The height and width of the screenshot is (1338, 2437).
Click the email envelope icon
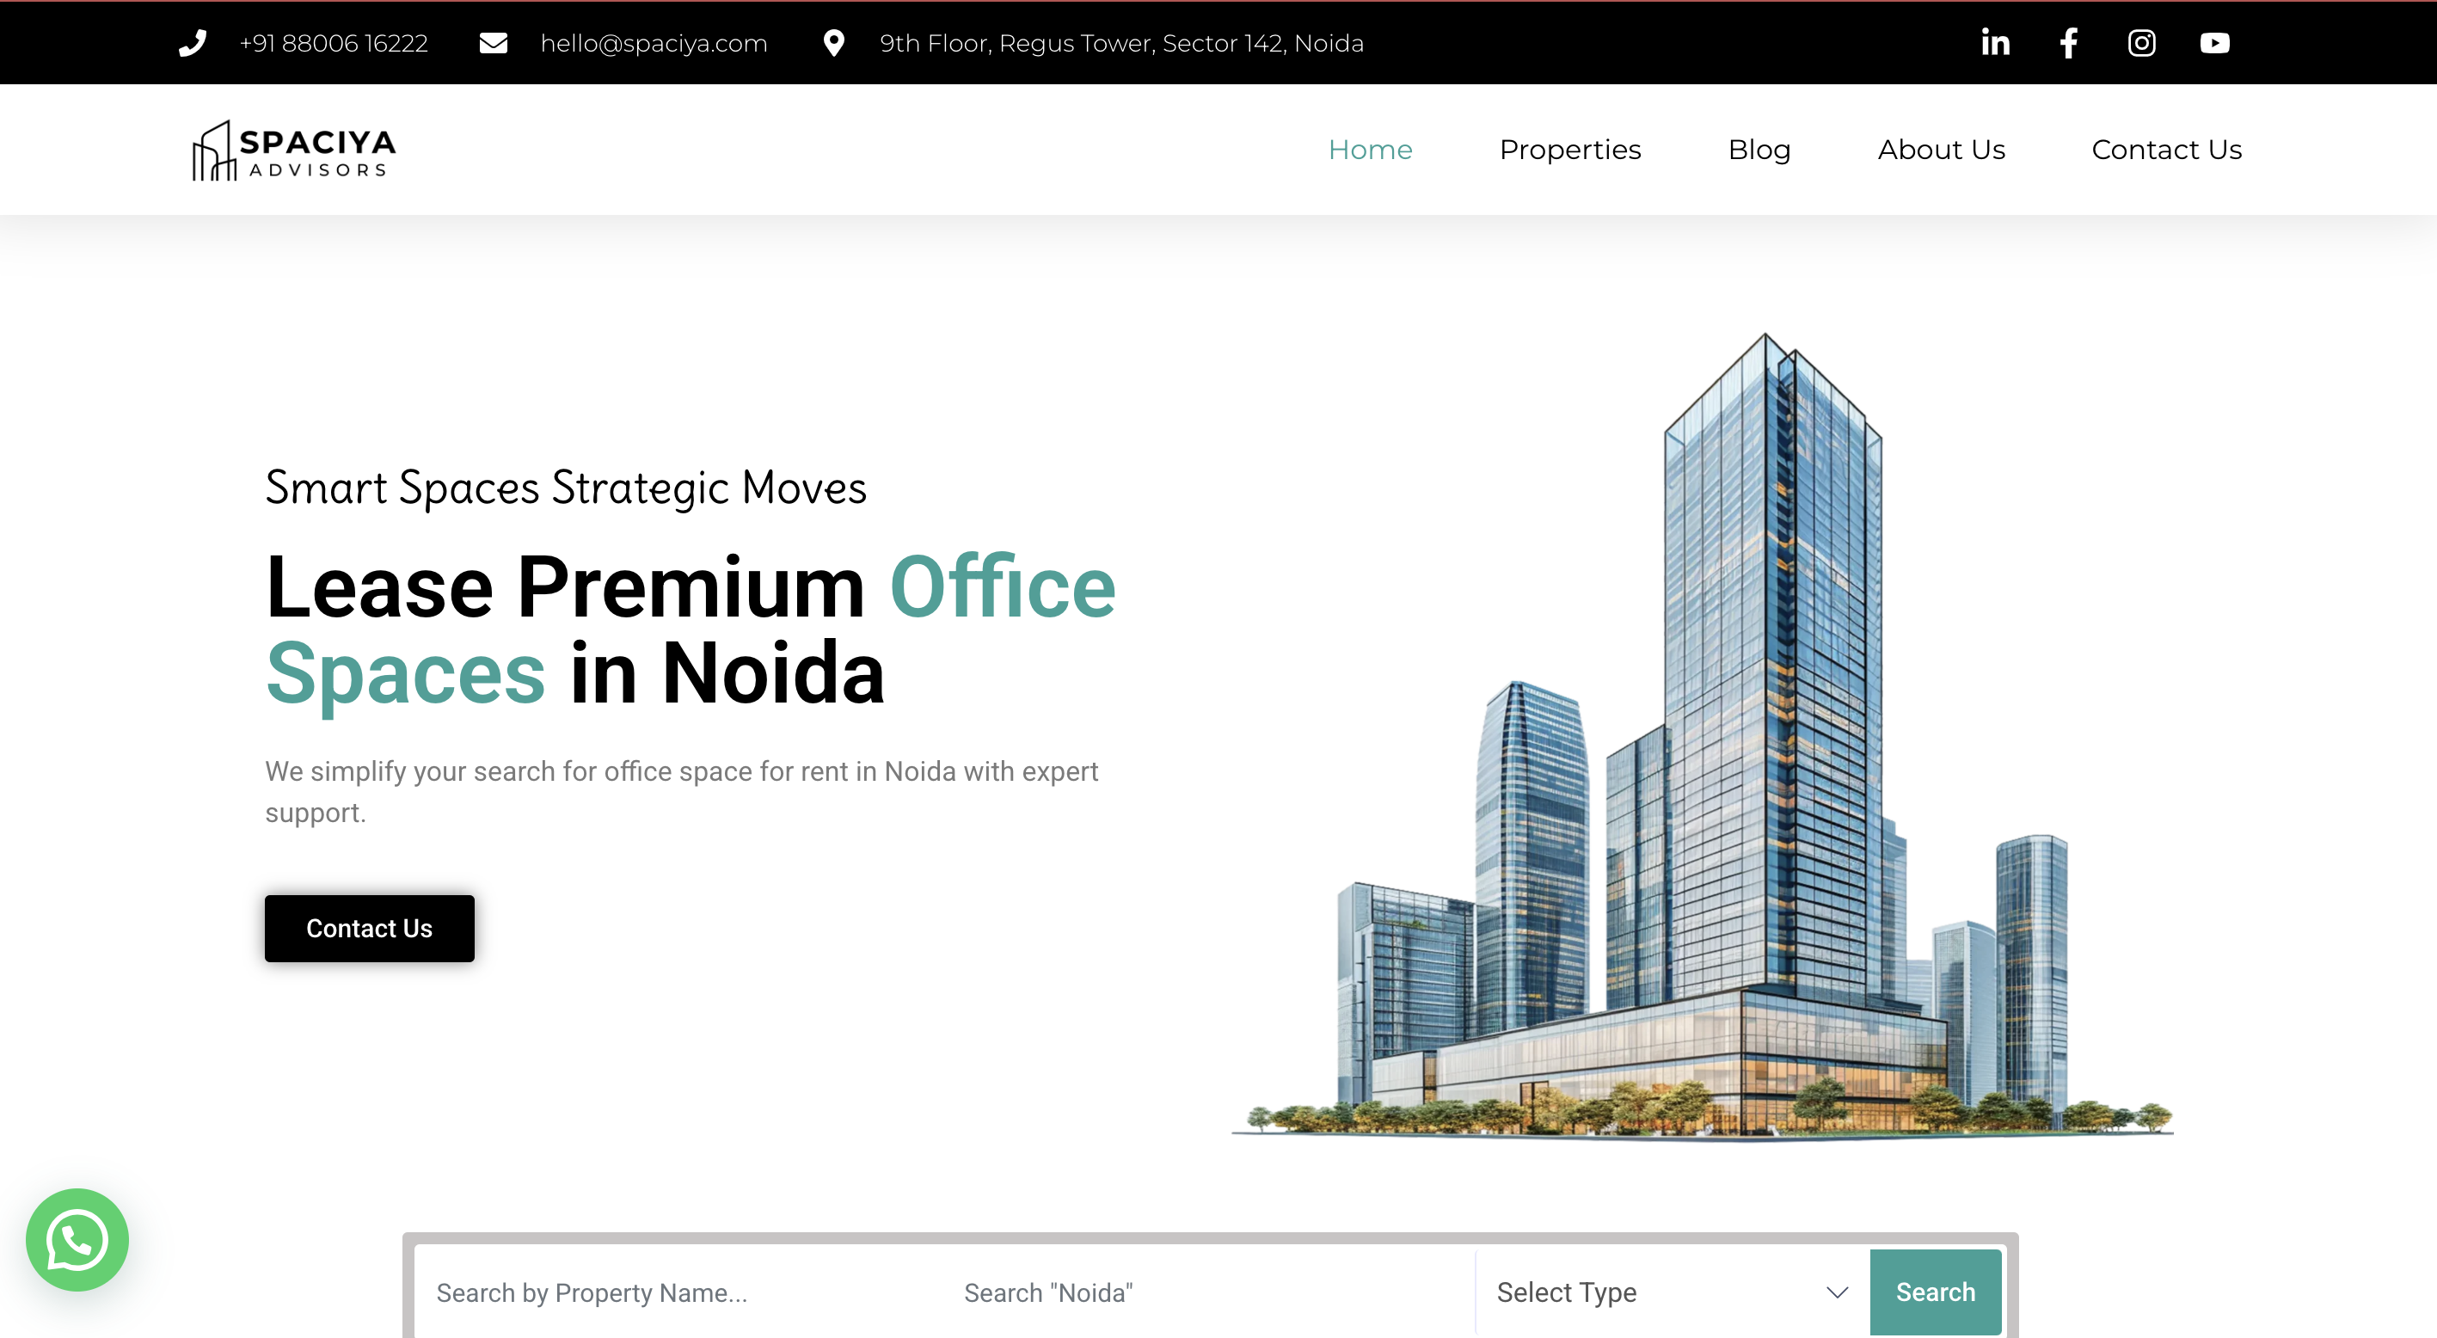[493, 43]
